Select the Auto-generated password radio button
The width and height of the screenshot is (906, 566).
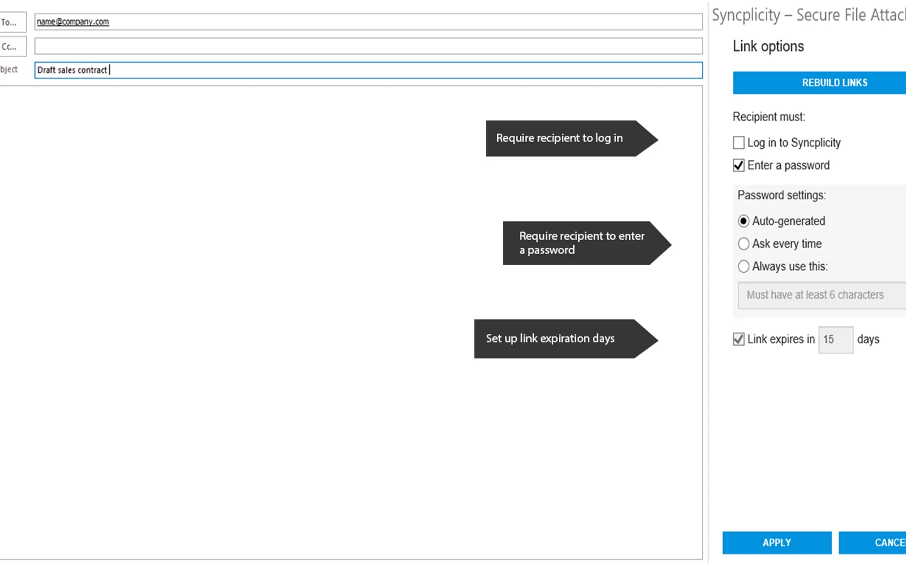tap(743, 221)
